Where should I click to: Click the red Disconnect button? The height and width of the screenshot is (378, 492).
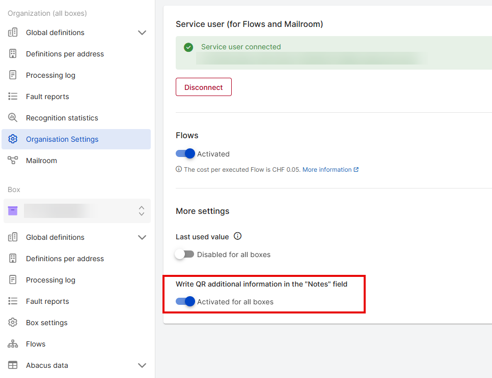(204, 87)
